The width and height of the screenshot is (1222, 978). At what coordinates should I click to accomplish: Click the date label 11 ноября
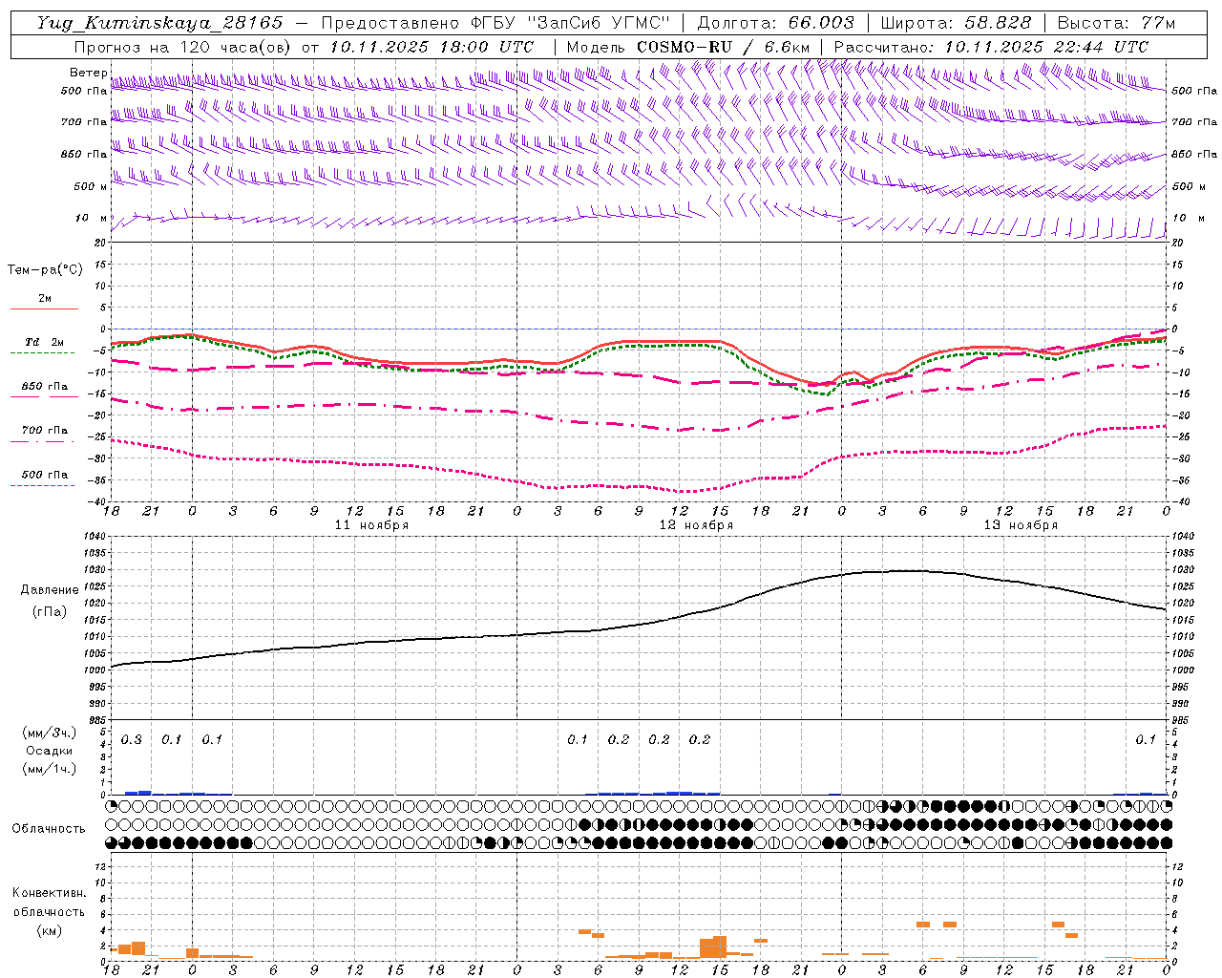[371, 525]
